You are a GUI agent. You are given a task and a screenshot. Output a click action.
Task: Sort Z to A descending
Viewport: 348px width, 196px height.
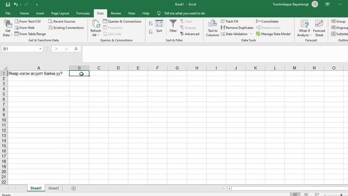[x=151, y=32]
